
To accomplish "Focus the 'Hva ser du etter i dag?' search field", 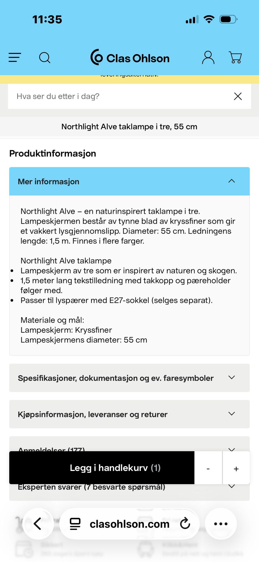I will [119, 96].
